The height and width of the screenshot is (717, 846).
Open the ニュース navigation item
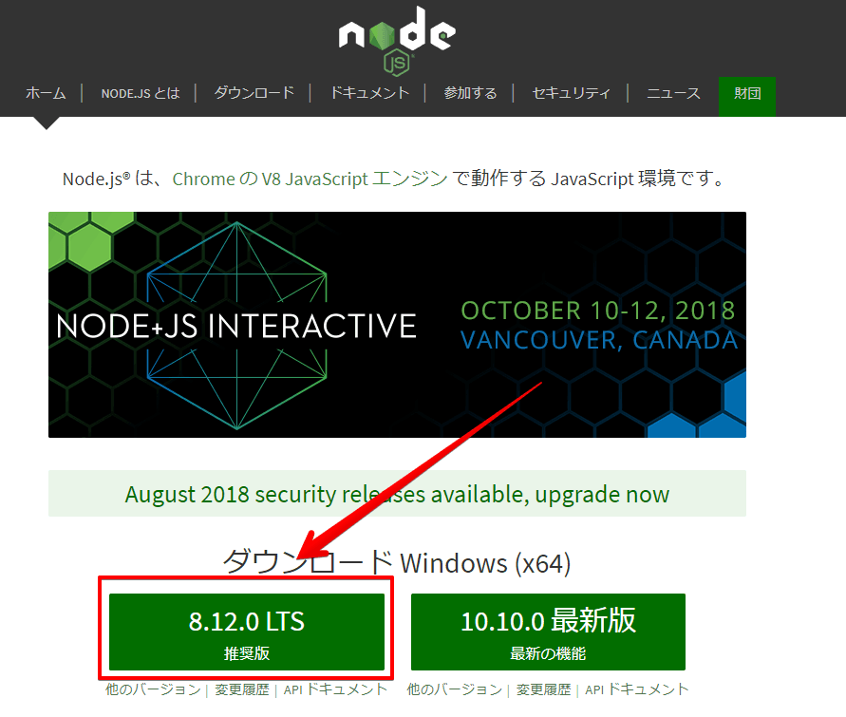tap(673, 93)
